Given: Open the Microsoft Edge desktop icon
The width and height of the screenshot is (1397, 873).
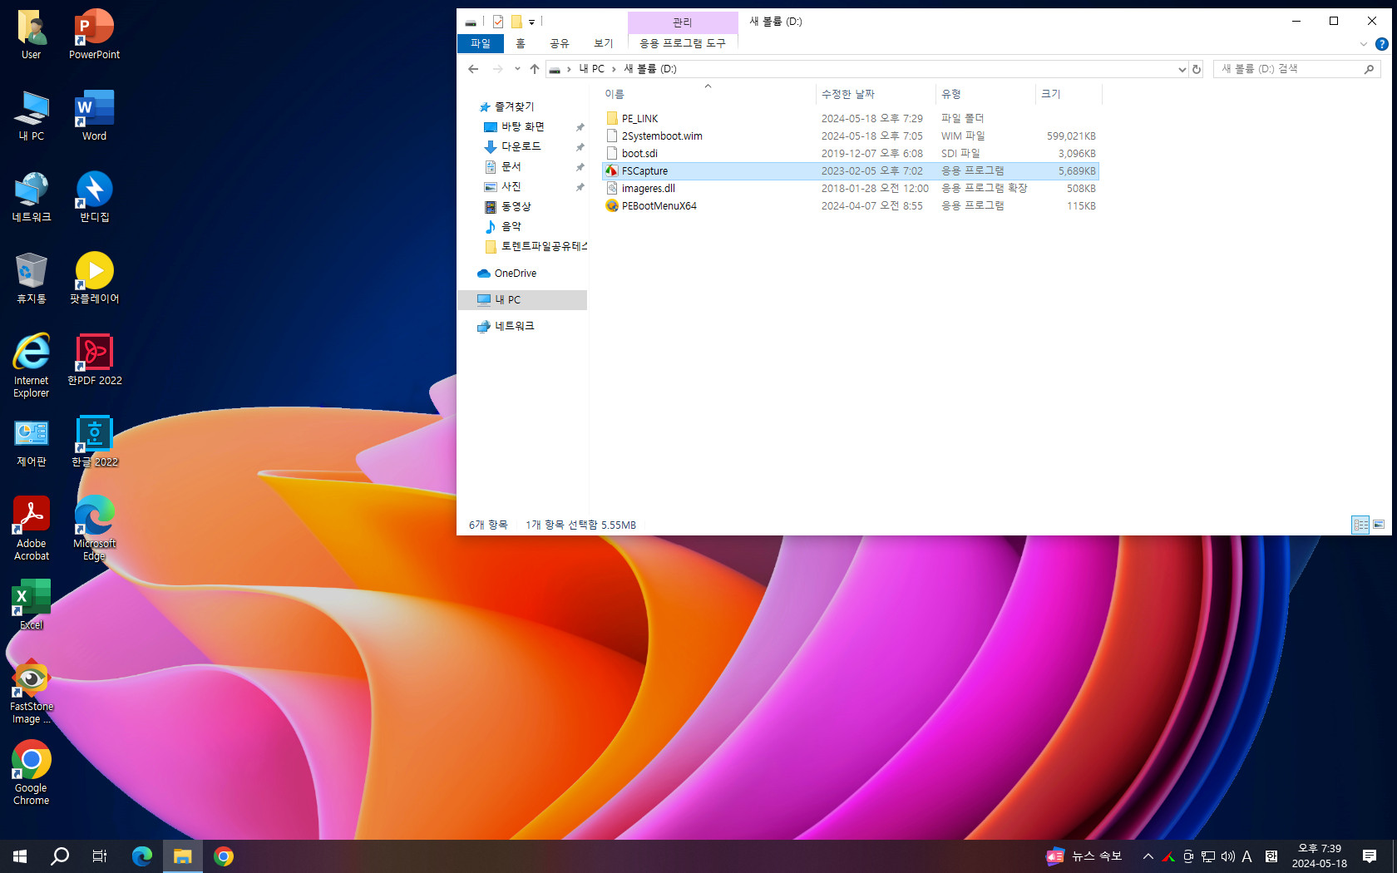Looking at the screenshot, I should pyautogui.click(x=94, y=529).
